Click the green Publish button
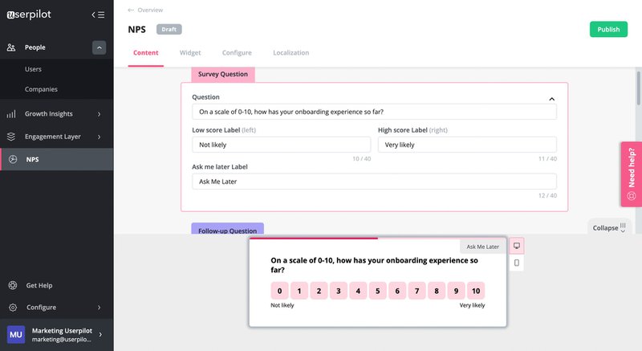Screen dimensions: 642x351 point(608,30)
